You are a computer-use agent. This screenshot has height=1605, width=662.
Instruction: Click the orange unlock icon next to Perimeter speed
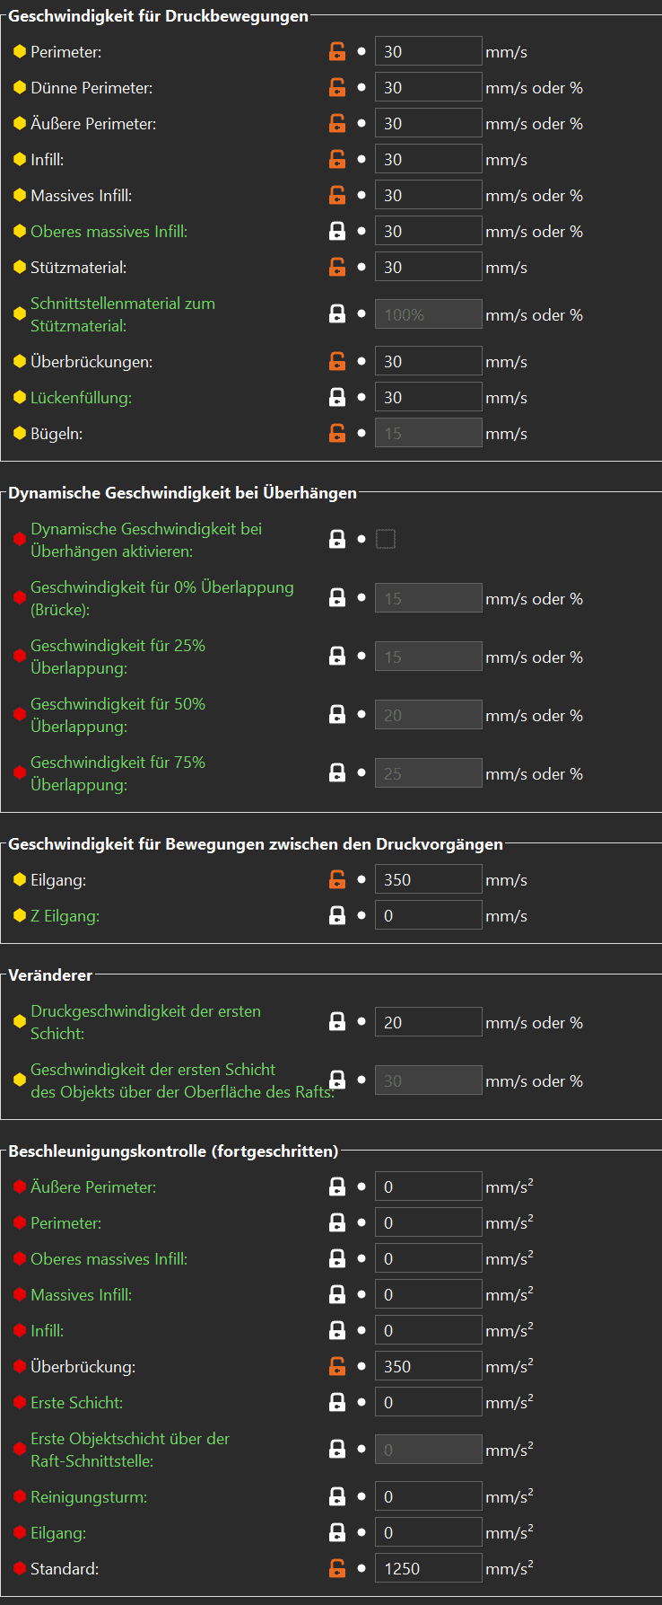(337, 52)
